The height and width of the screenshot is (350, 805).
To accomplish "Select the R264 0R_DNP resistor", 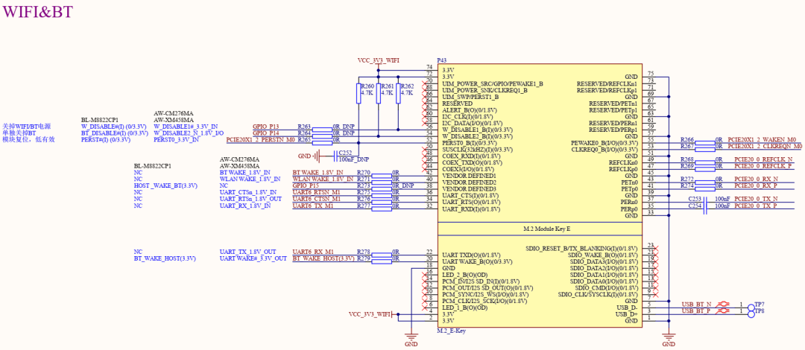I will 322,136.
